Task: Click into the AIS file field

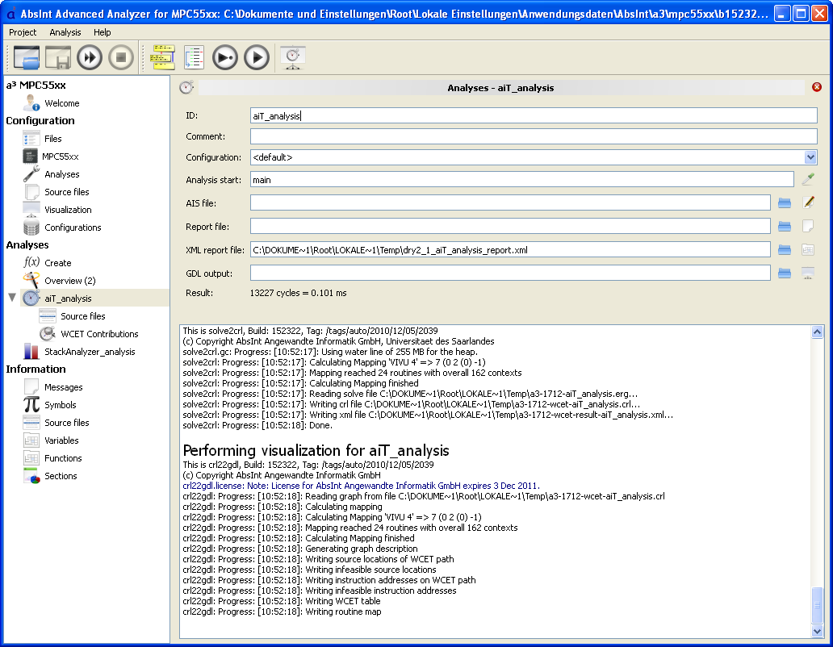Action: click(x=510, y=202)
